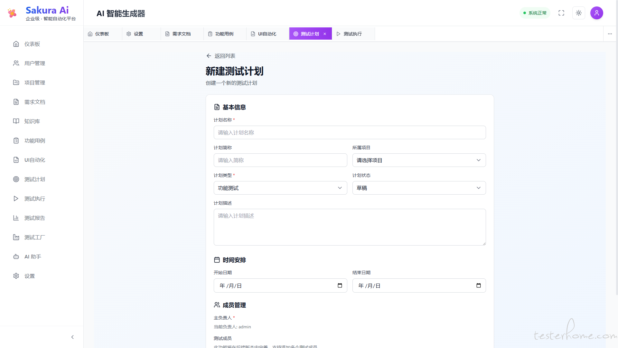Open the 计划状态 dropdown showing 草稿
This screenshot has height=348, width=618.
(x=419, y=188)
